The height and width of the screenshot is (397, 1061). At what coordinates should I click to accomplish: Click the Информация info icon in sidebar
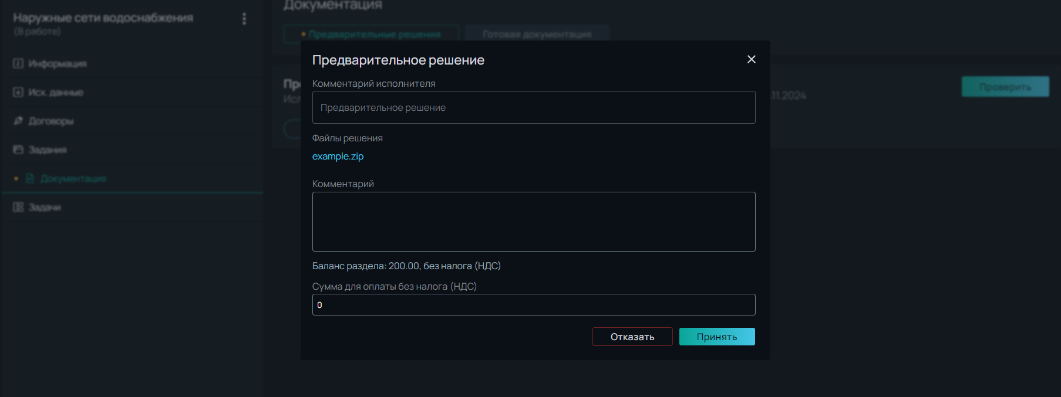[18, 63]
